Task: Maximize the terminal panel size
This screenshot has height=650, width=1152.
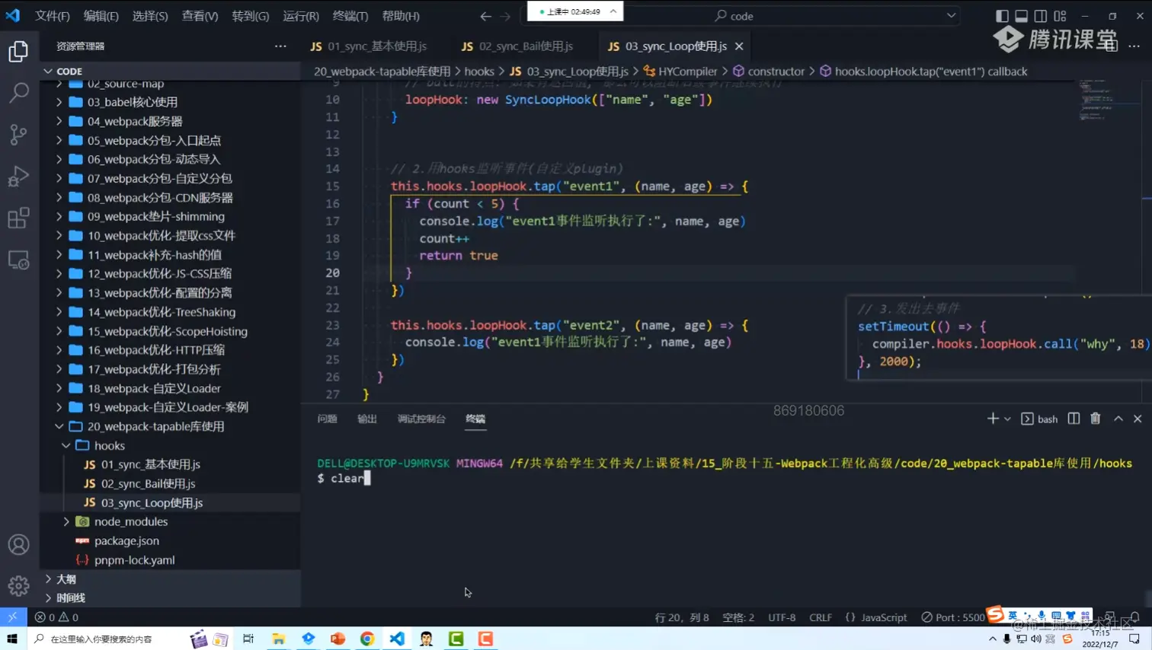Action: click(x=1118, y=419)
